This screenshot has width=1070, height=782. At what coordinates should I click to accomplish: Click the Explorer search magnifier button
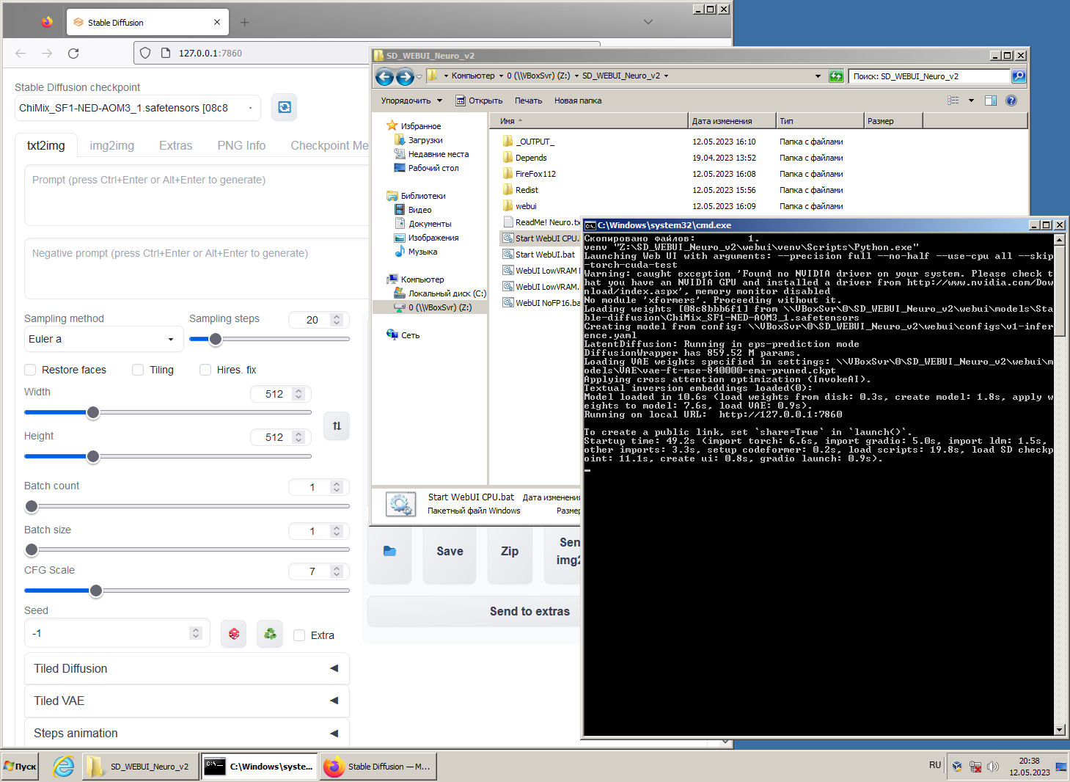point(1018,76)
